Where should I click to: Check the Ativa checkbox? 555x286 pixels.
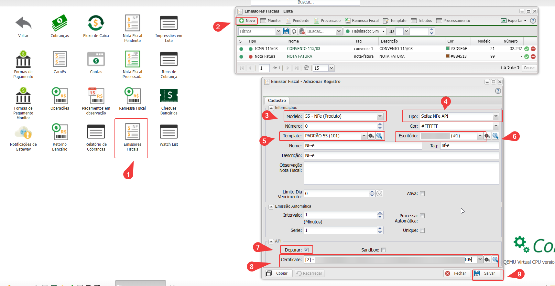tap(422, 194)
